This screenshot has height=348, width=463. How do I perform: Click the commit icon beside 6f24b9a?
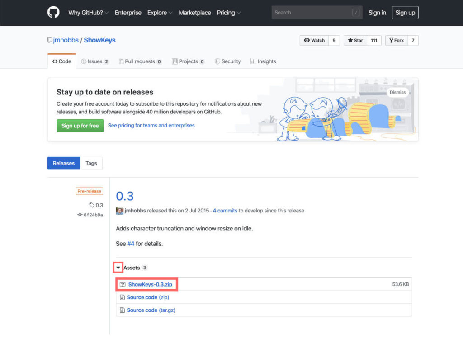pyautogui.click(x=80, y=215)
